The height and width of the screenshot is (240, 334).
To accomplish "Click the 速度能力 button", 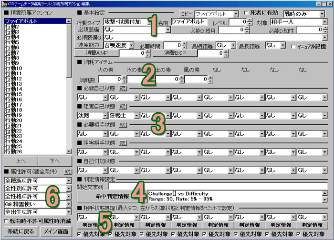I will click(x=89, y=45).
